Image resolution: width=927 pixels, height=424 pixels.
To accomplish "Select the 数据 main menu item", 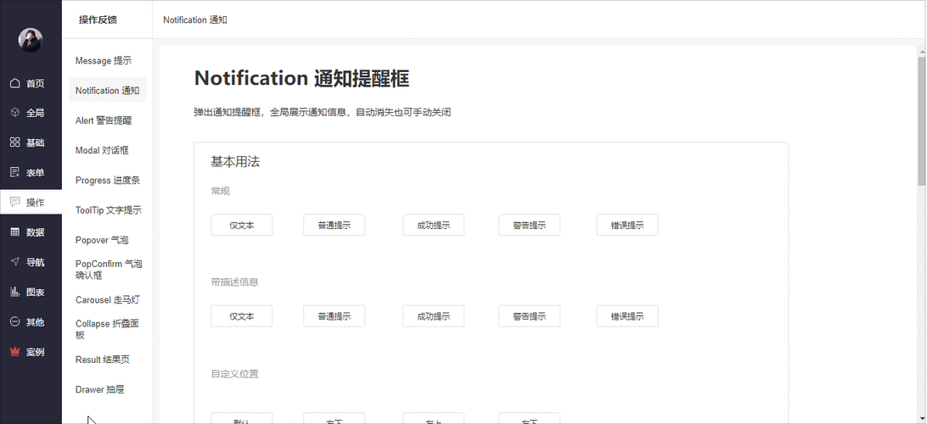I will [x=31, y=232].
